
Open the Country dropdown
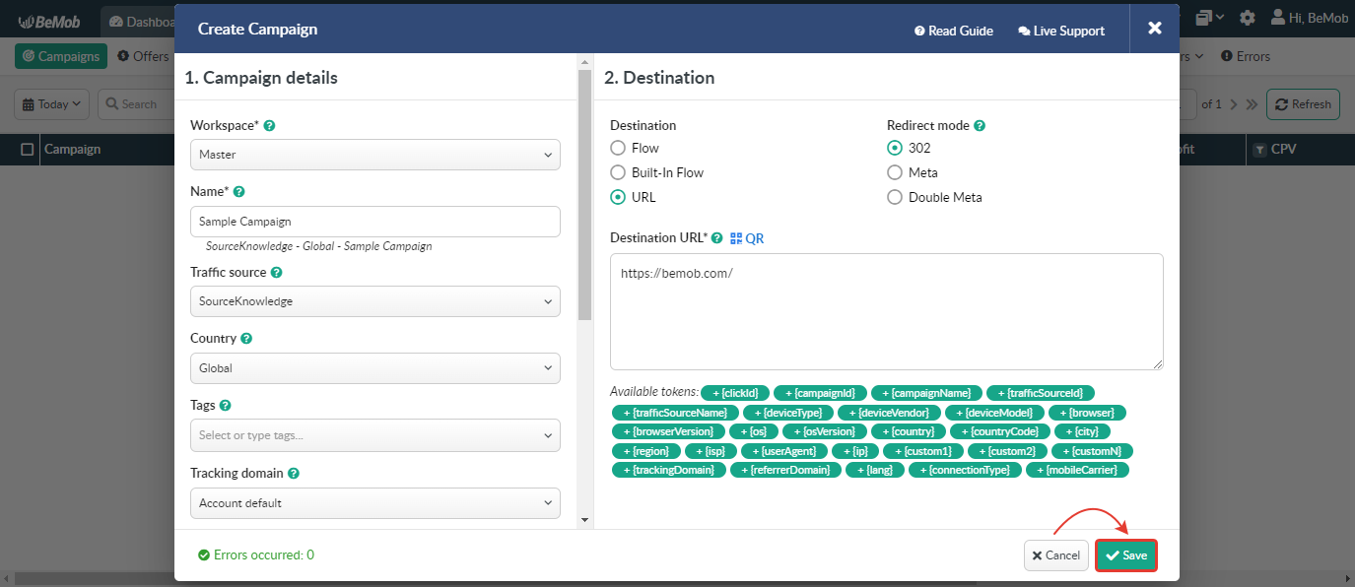(374, 368)
